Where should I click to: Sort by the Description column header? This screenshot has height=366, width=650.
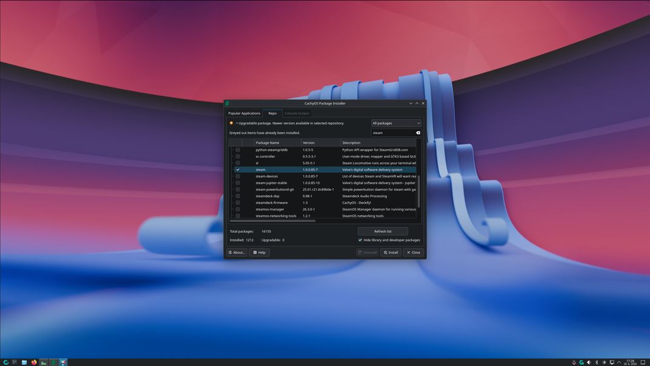click(378, 143)
